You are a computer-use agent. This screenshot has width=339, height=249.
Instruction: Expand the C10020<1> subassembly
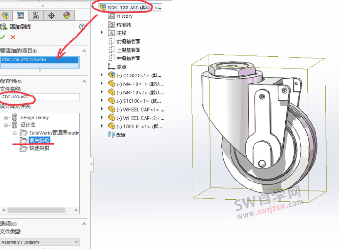click(x=102, y=75)
